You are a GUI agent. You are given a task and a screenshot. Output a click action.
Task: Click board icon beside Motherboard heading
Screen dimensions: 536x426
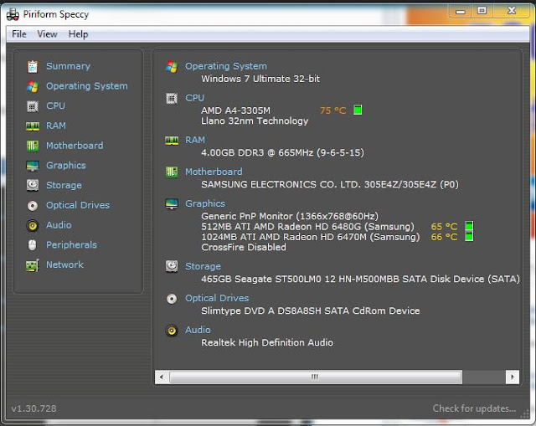172,172
